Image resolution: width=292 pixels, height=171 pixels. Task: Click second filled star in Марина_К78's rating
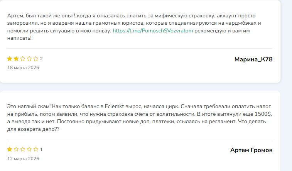click(16, 59)
